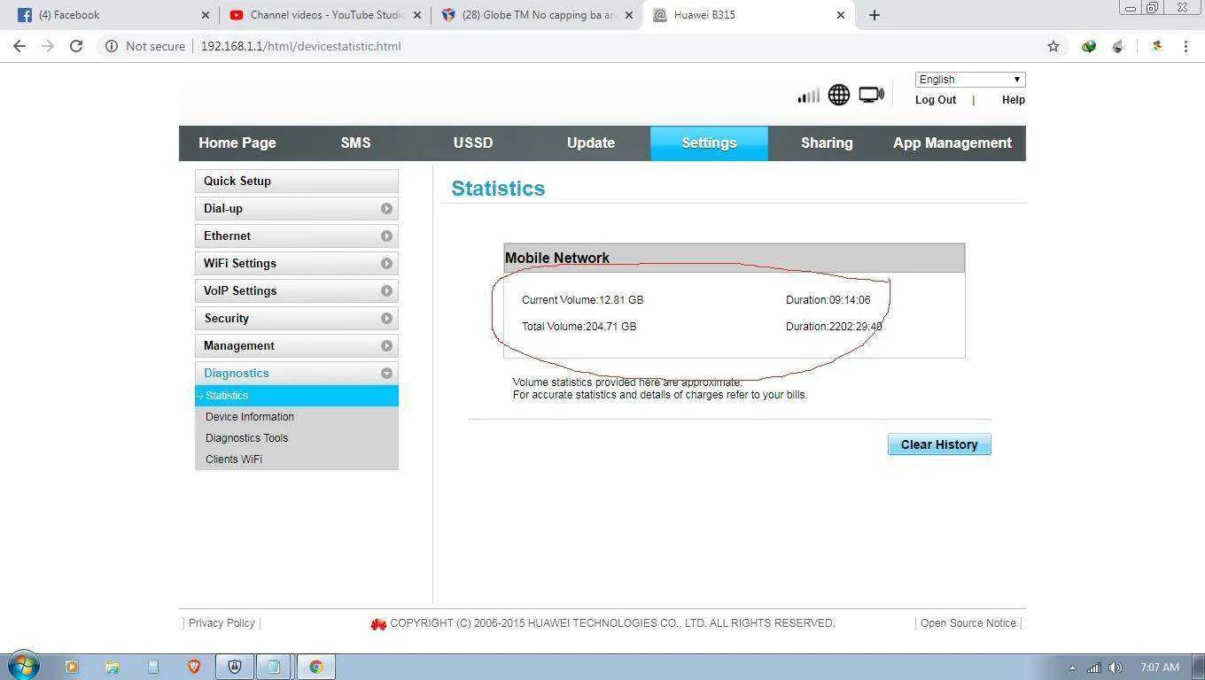Open the English language dropdown

click(x=970, y=80)
